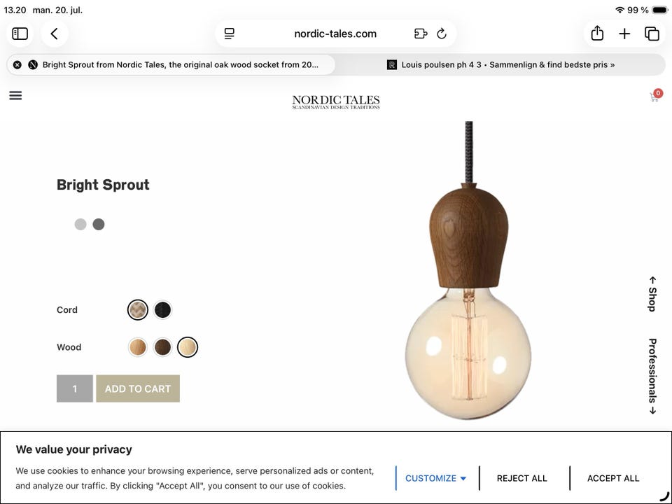The width and height of the screenshot is (672, 504).
Task: Click the Add to Cart button
Action: 138,388
